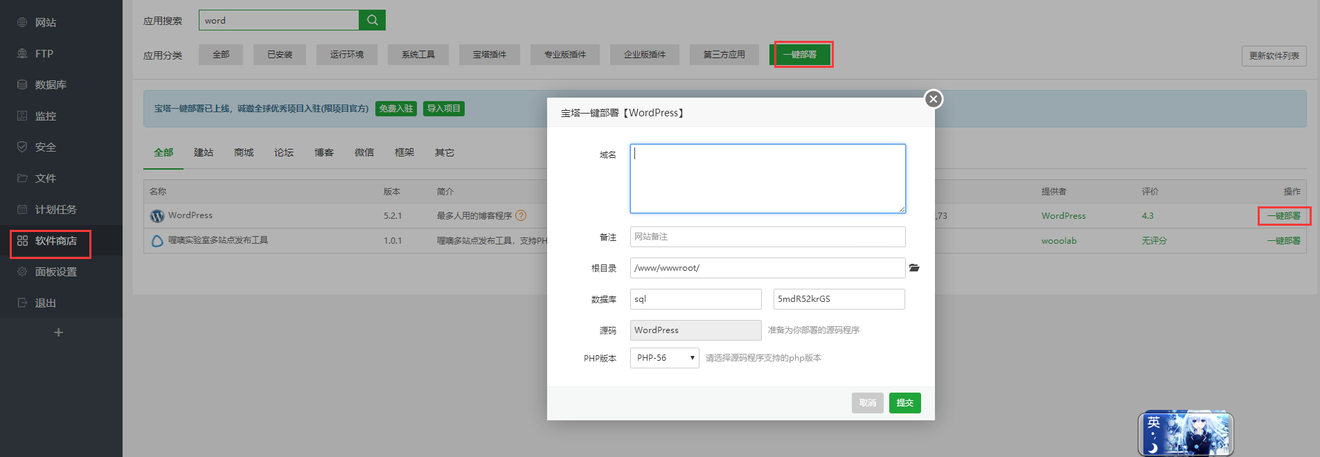Click the database password field
1320x457 pixels.
[839, 299]
